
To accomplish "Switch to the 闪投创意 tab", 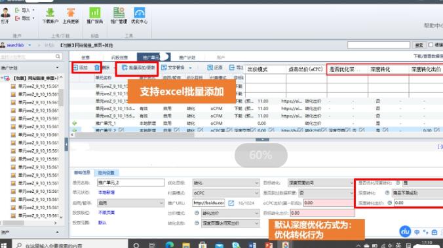I will pos(119,58).
